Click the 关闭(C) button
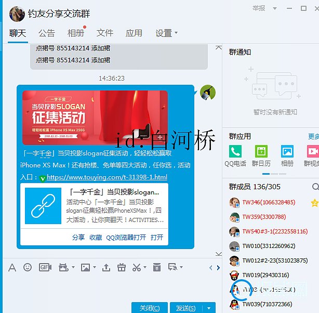Image resolution: width=319 pixels, height=313 pixels. [150, 308]
